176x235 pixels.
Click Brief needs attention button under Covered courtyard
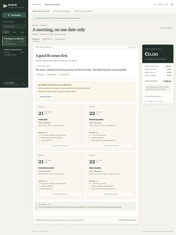point(60,194)
